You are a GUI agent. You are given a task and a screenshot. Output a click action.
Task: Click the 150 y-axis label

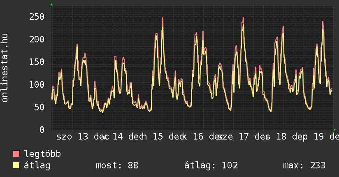pos(37,62)
